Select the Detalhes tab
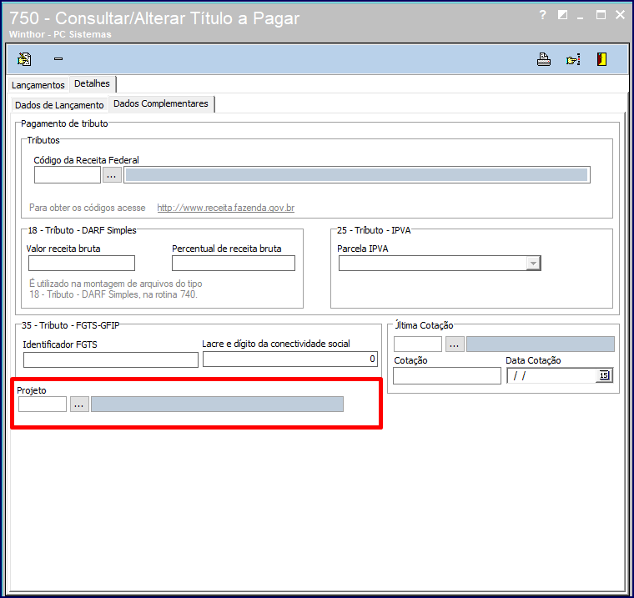The height and width of the screenshot is (598, 634). coord(93,83)
